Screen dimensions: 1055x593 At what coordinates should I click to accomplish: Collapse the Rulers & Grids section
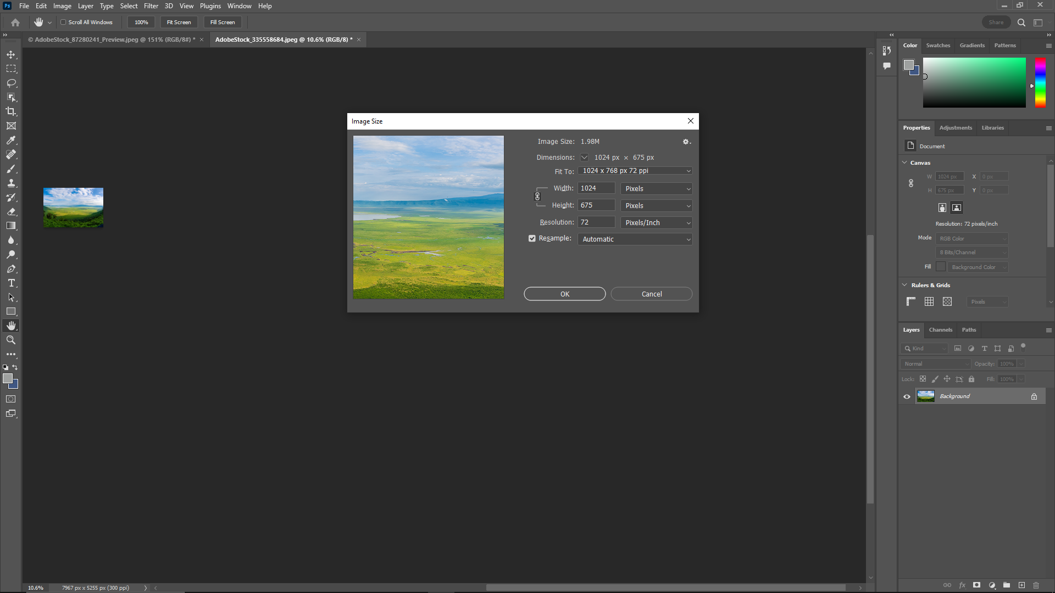click(x=905, y=285)
